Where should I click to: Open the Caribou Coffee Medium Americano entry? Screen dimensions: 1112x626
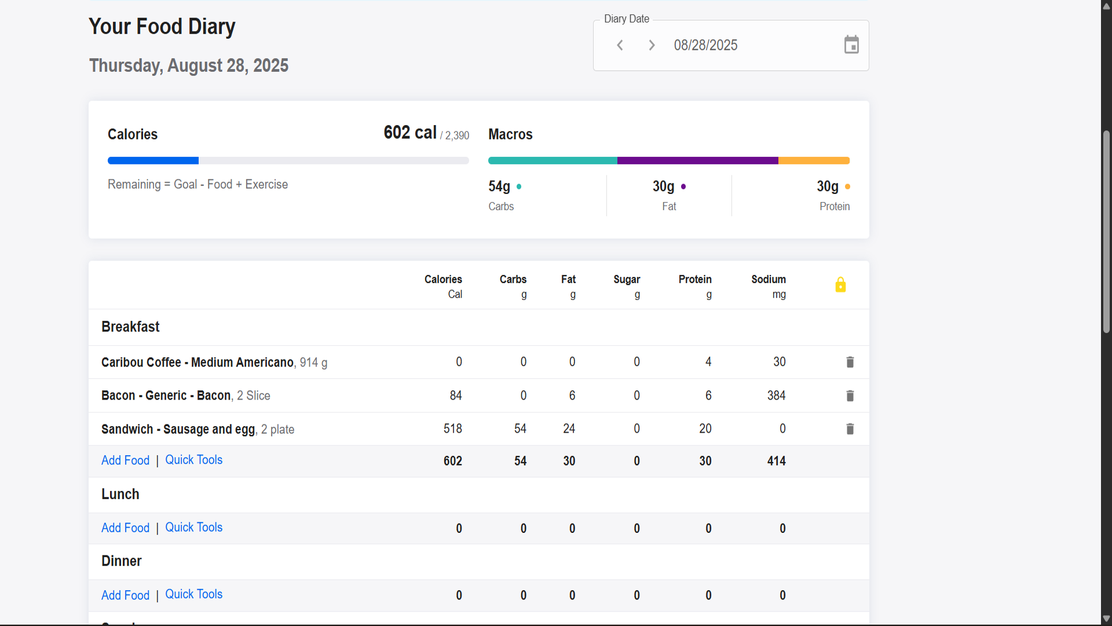point(197,363)
